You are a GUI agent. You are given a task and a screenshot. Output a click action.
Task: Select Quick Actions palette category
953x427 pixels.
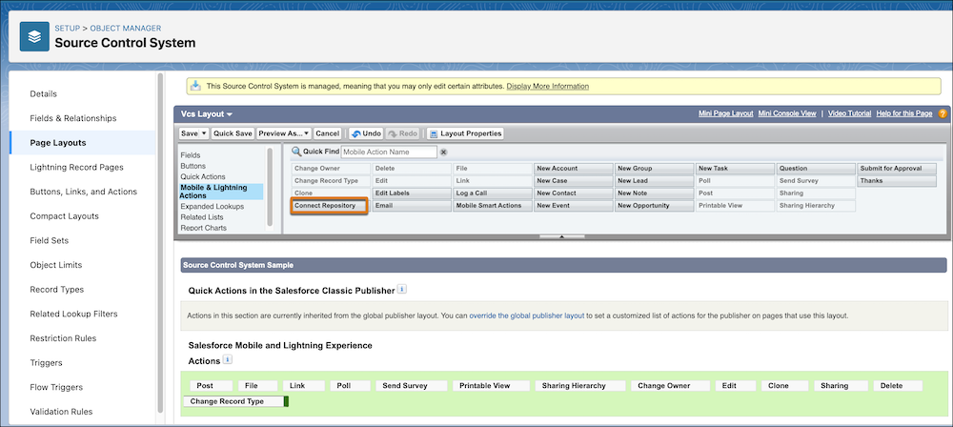pyautogui.click(x=203, y=175)
